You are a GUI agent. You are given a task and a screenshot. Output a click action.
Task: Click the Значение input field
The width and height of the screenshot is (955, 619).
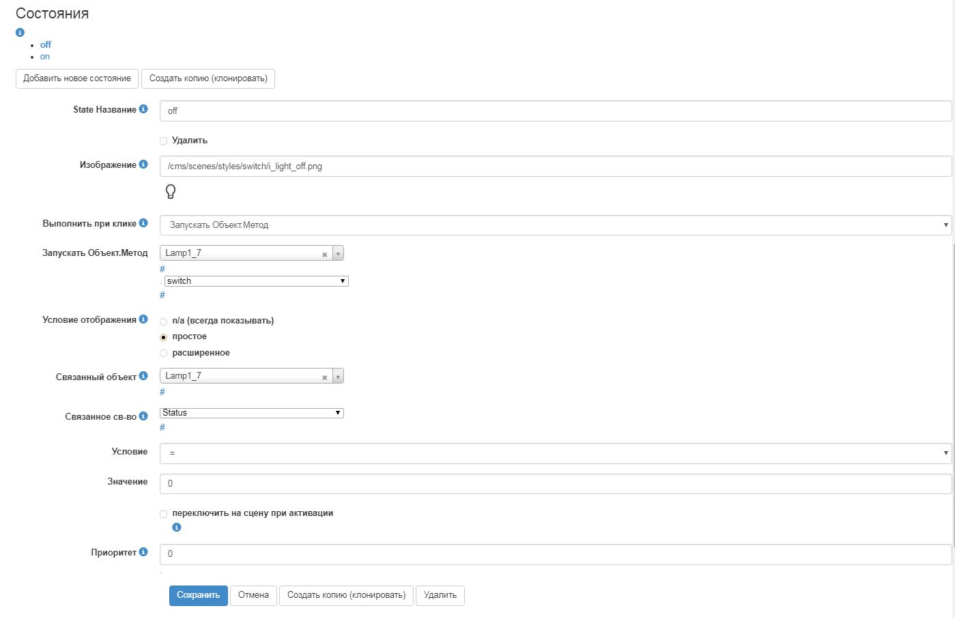[x=555, y=483]
